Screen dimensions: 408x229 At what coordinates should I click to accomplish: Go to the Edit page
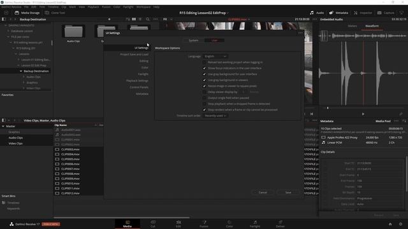pyautogui.click(x=178, y=224)
